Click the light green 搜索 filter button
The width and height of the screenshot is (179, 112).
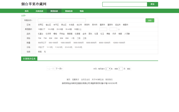tap(150, 20)
